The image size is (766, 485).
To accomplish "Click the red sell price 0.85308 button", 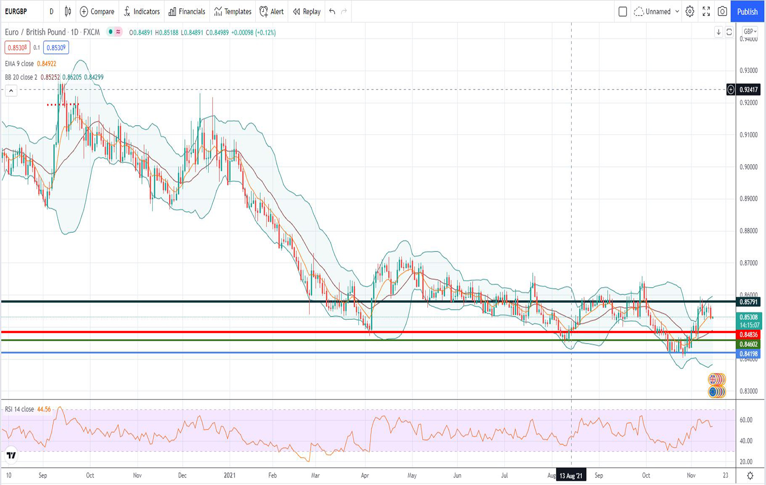I will click(17, 48).
